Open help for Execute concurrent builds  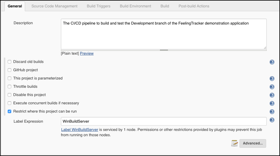pyautogui.click(x=272, y=103)
